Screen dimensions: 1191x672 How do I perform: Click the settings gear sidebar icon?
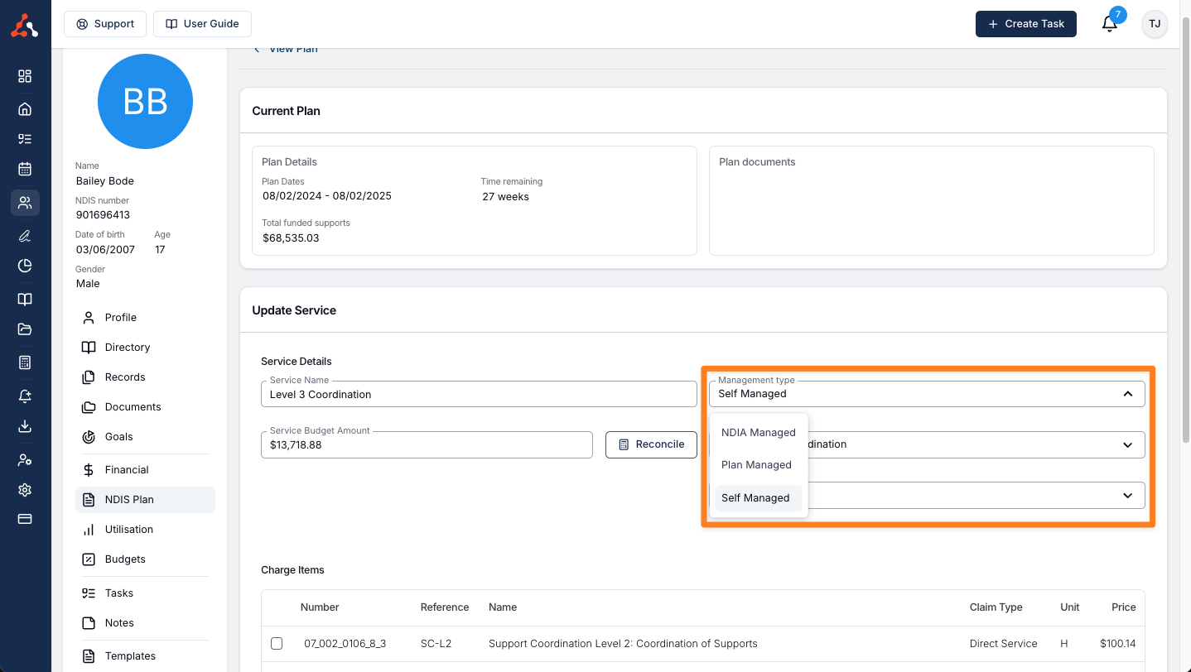[x=25, y=490]
